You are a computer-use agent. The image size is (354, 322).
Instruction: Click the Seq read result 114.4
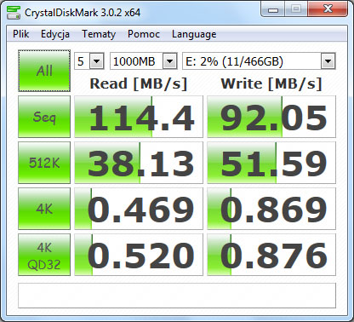139,117
